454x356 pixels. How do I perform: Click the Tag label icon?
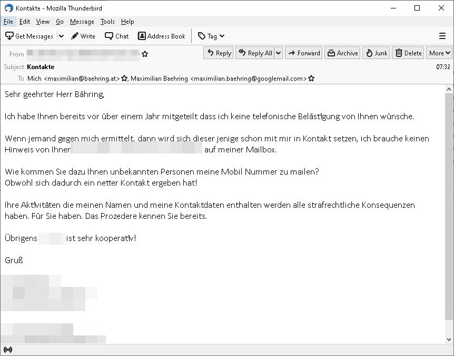click(202, 36)
